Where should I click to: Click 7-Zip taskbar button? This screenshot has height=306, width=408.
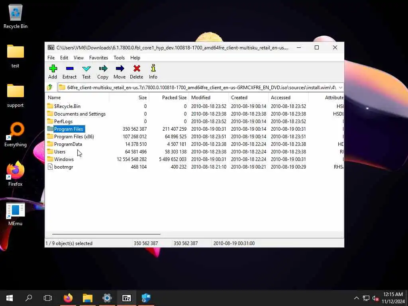point(126,298)
